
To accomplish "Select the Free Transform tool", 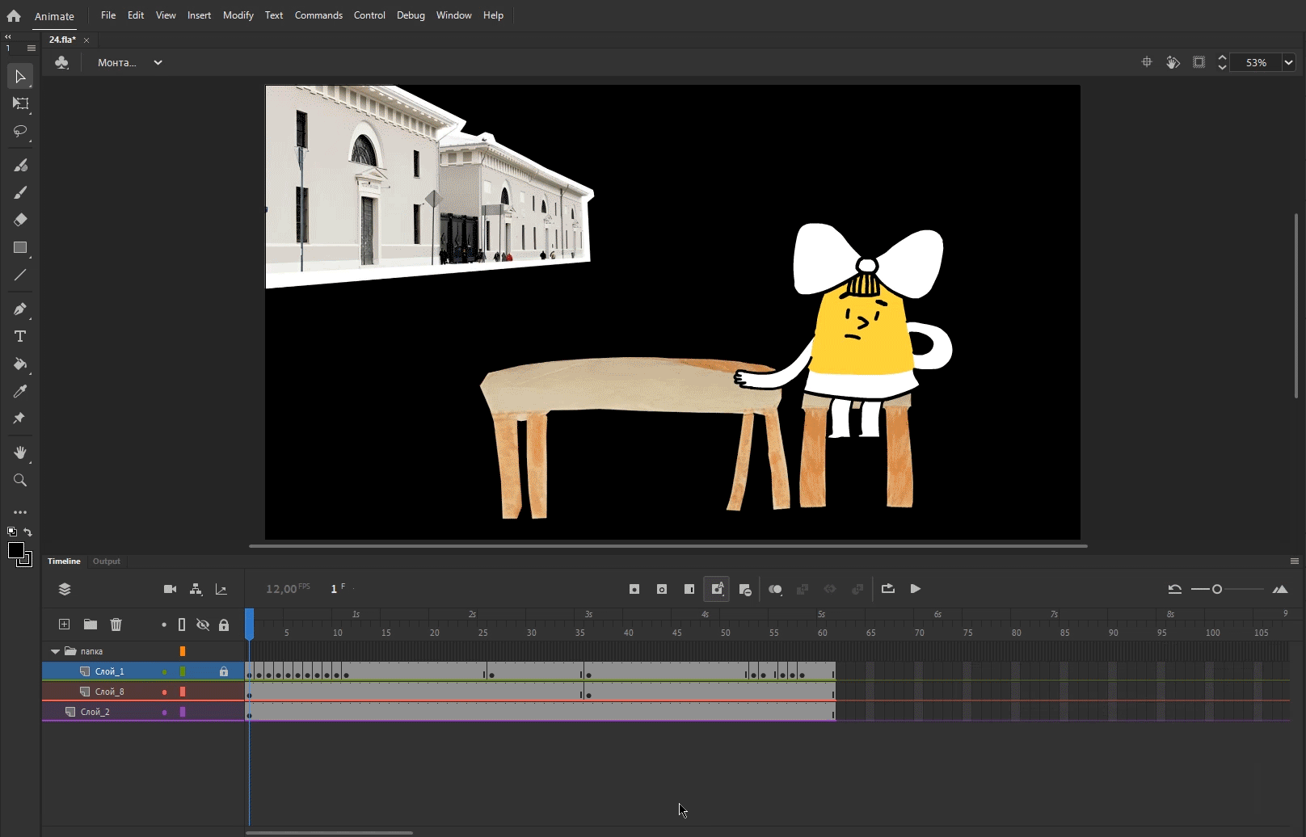I will (x=20, y=103).
